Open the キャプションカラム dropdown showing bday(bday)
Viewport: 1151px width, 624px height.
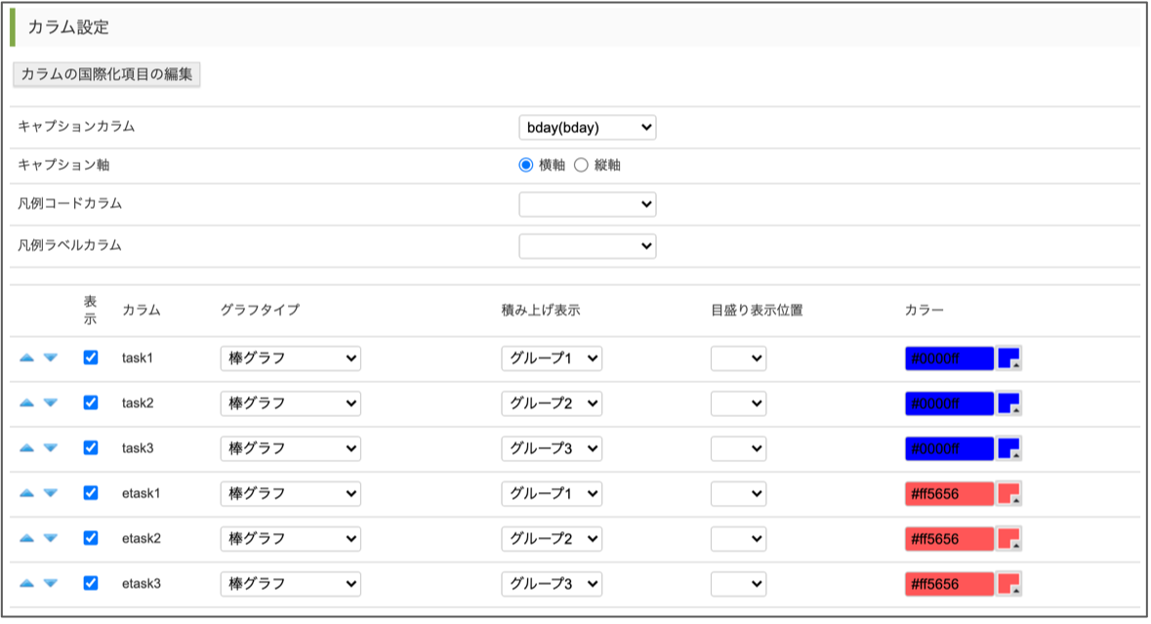(587, 127)
